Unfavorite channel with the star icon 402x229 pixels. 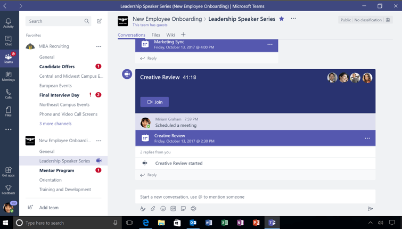(282, 19)
